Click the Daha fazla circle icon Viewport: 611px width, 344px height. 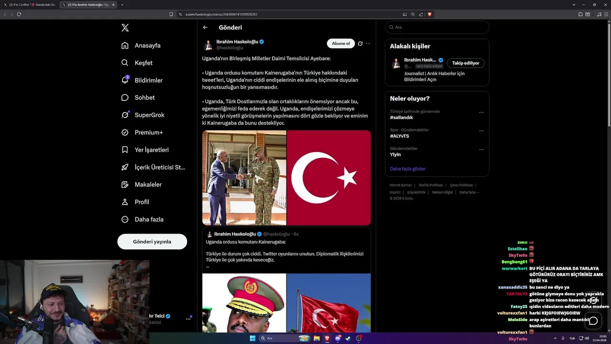tap(125, 219)
